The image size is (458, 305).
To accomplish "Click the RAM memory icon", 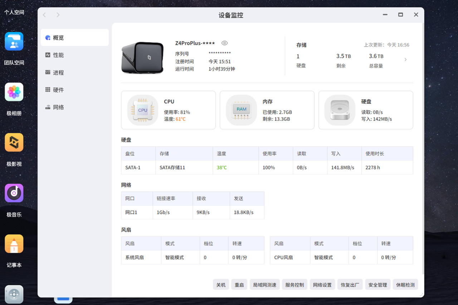I will (242, 110).
